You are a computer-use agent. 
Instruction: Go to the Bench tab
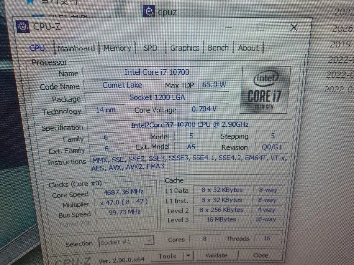[218, 48]
